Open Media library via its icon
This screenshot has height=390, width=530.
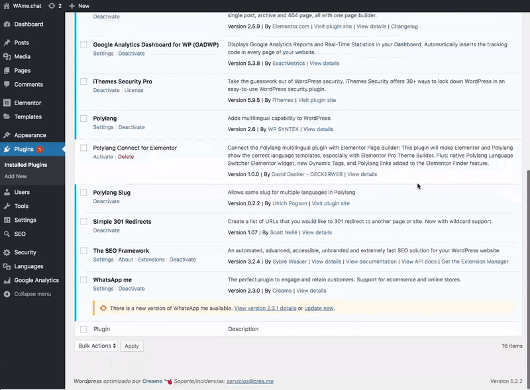coord(7,57)
